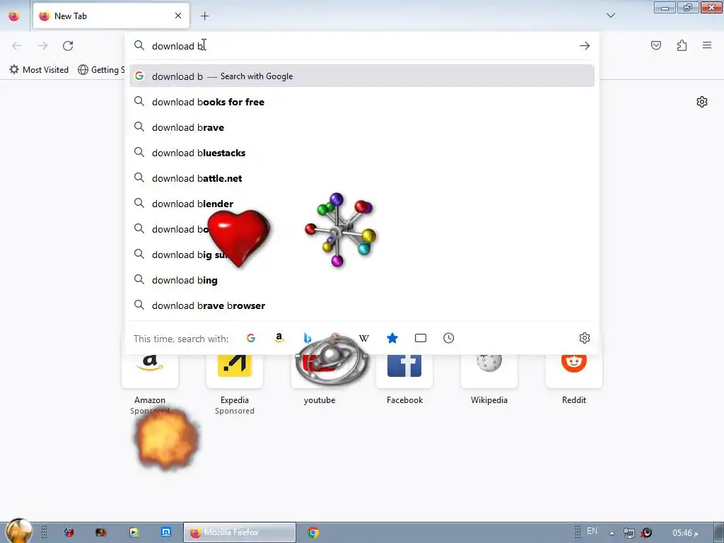Go forward using the forward arrow
The image size is (724, 543).
point(42,46)
